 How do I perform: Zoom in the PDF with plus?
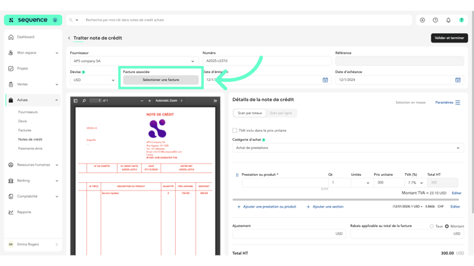pyautogui.click(x=150, y=101)
